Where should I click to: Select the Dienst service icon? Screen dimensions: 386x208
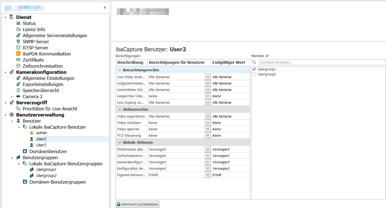click(12, 17)
